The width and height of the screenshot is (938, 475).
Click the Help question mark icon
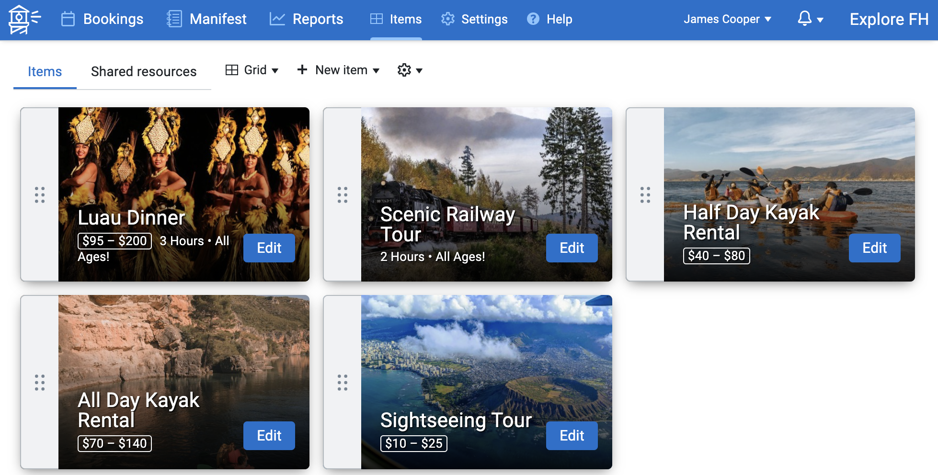coord(533,19)
